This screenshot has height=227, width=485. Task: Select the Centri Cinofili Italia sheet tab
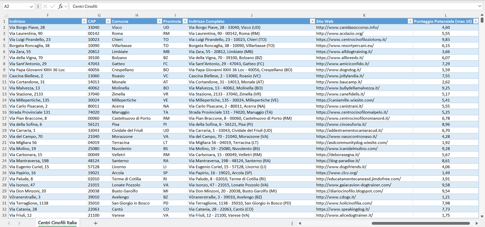click(x=57, y=223)
